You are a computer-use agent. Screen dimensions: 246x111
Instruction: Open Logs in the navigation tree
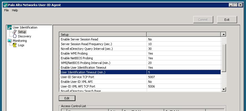(21, 45)
